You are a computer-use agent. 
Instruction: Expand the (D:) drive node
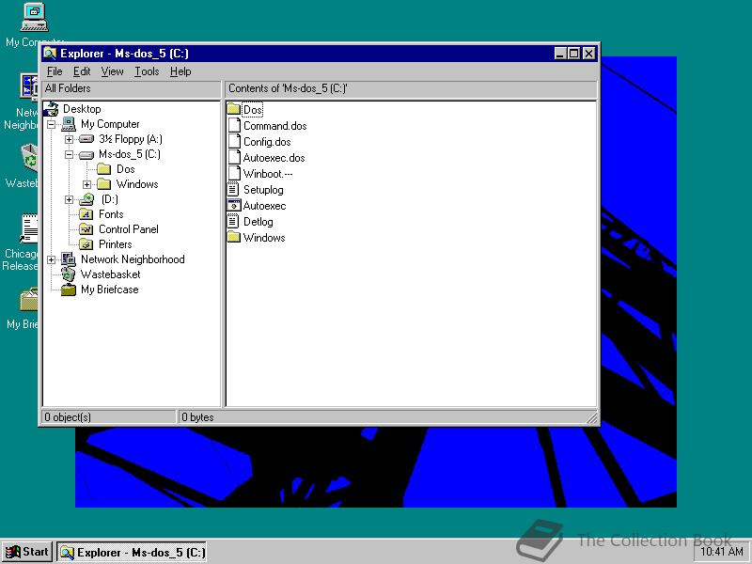[69, 199]
